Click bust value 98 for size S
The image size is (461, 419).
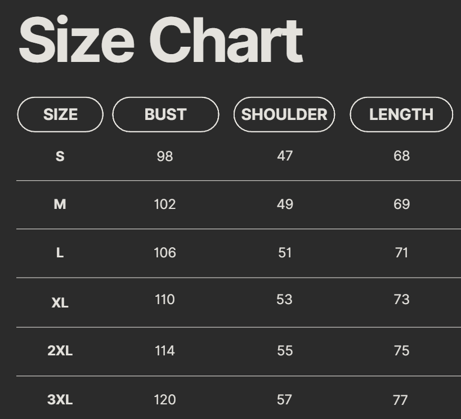(x=165, y=156)
